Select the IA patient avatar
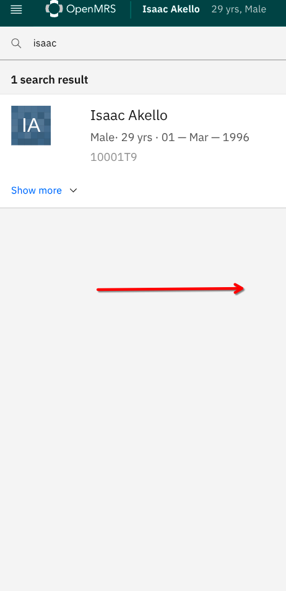This screenshot has width=286, height=591. [x=31, y=126]
